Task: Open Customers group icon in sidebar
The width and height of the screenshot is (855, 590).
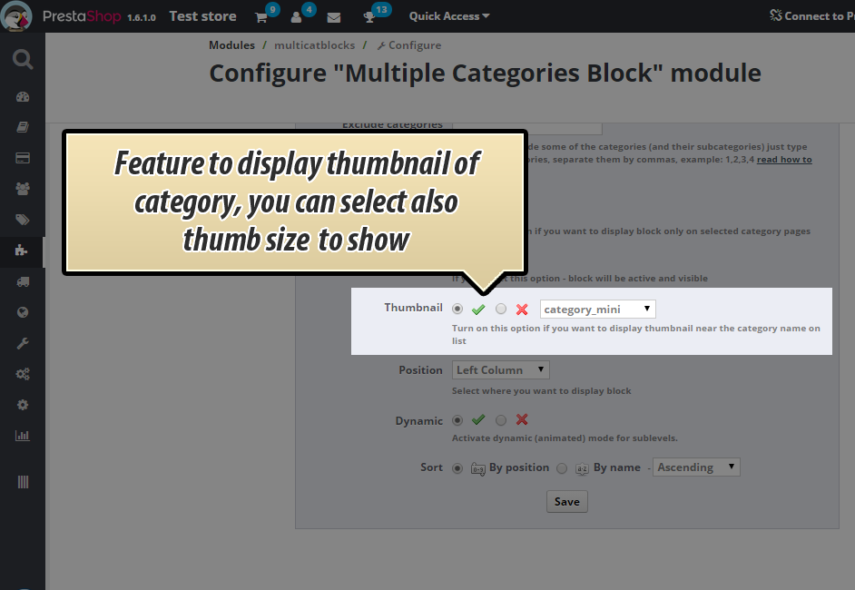Action: [x=23, y=189]
